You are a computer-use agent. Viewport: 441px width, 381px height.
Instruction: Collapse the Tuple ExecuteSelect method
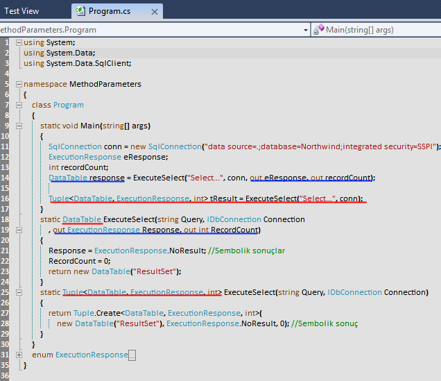click(18, 292)
